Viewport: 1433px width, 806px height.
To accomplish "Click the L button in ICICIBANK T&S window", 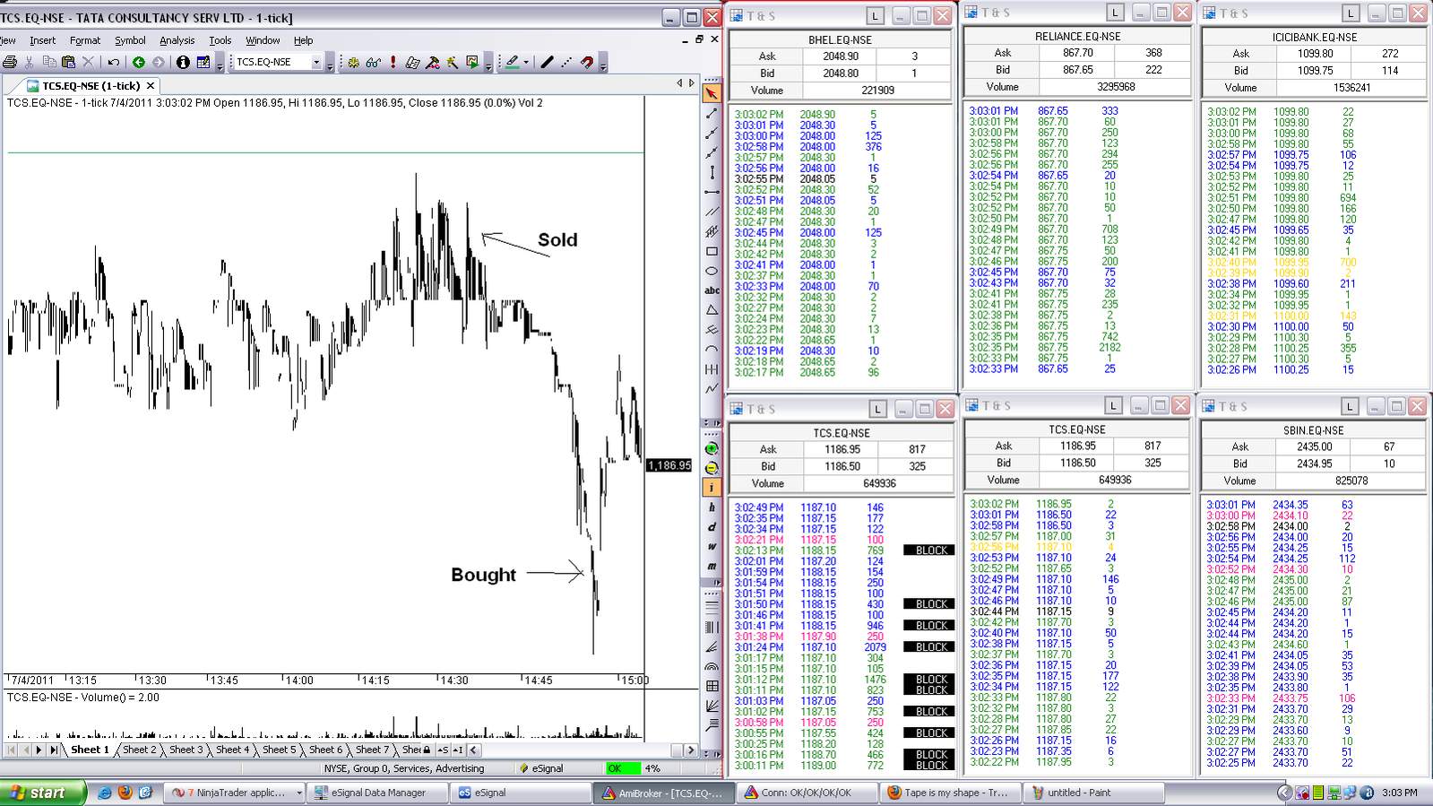I will coord(1351,13).
